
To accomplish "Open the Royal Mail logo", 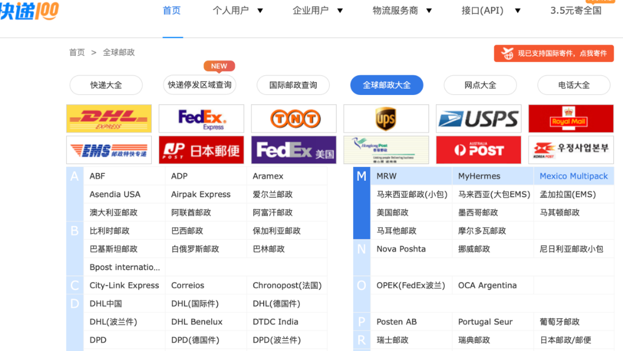I will click(x=571, y=119).
